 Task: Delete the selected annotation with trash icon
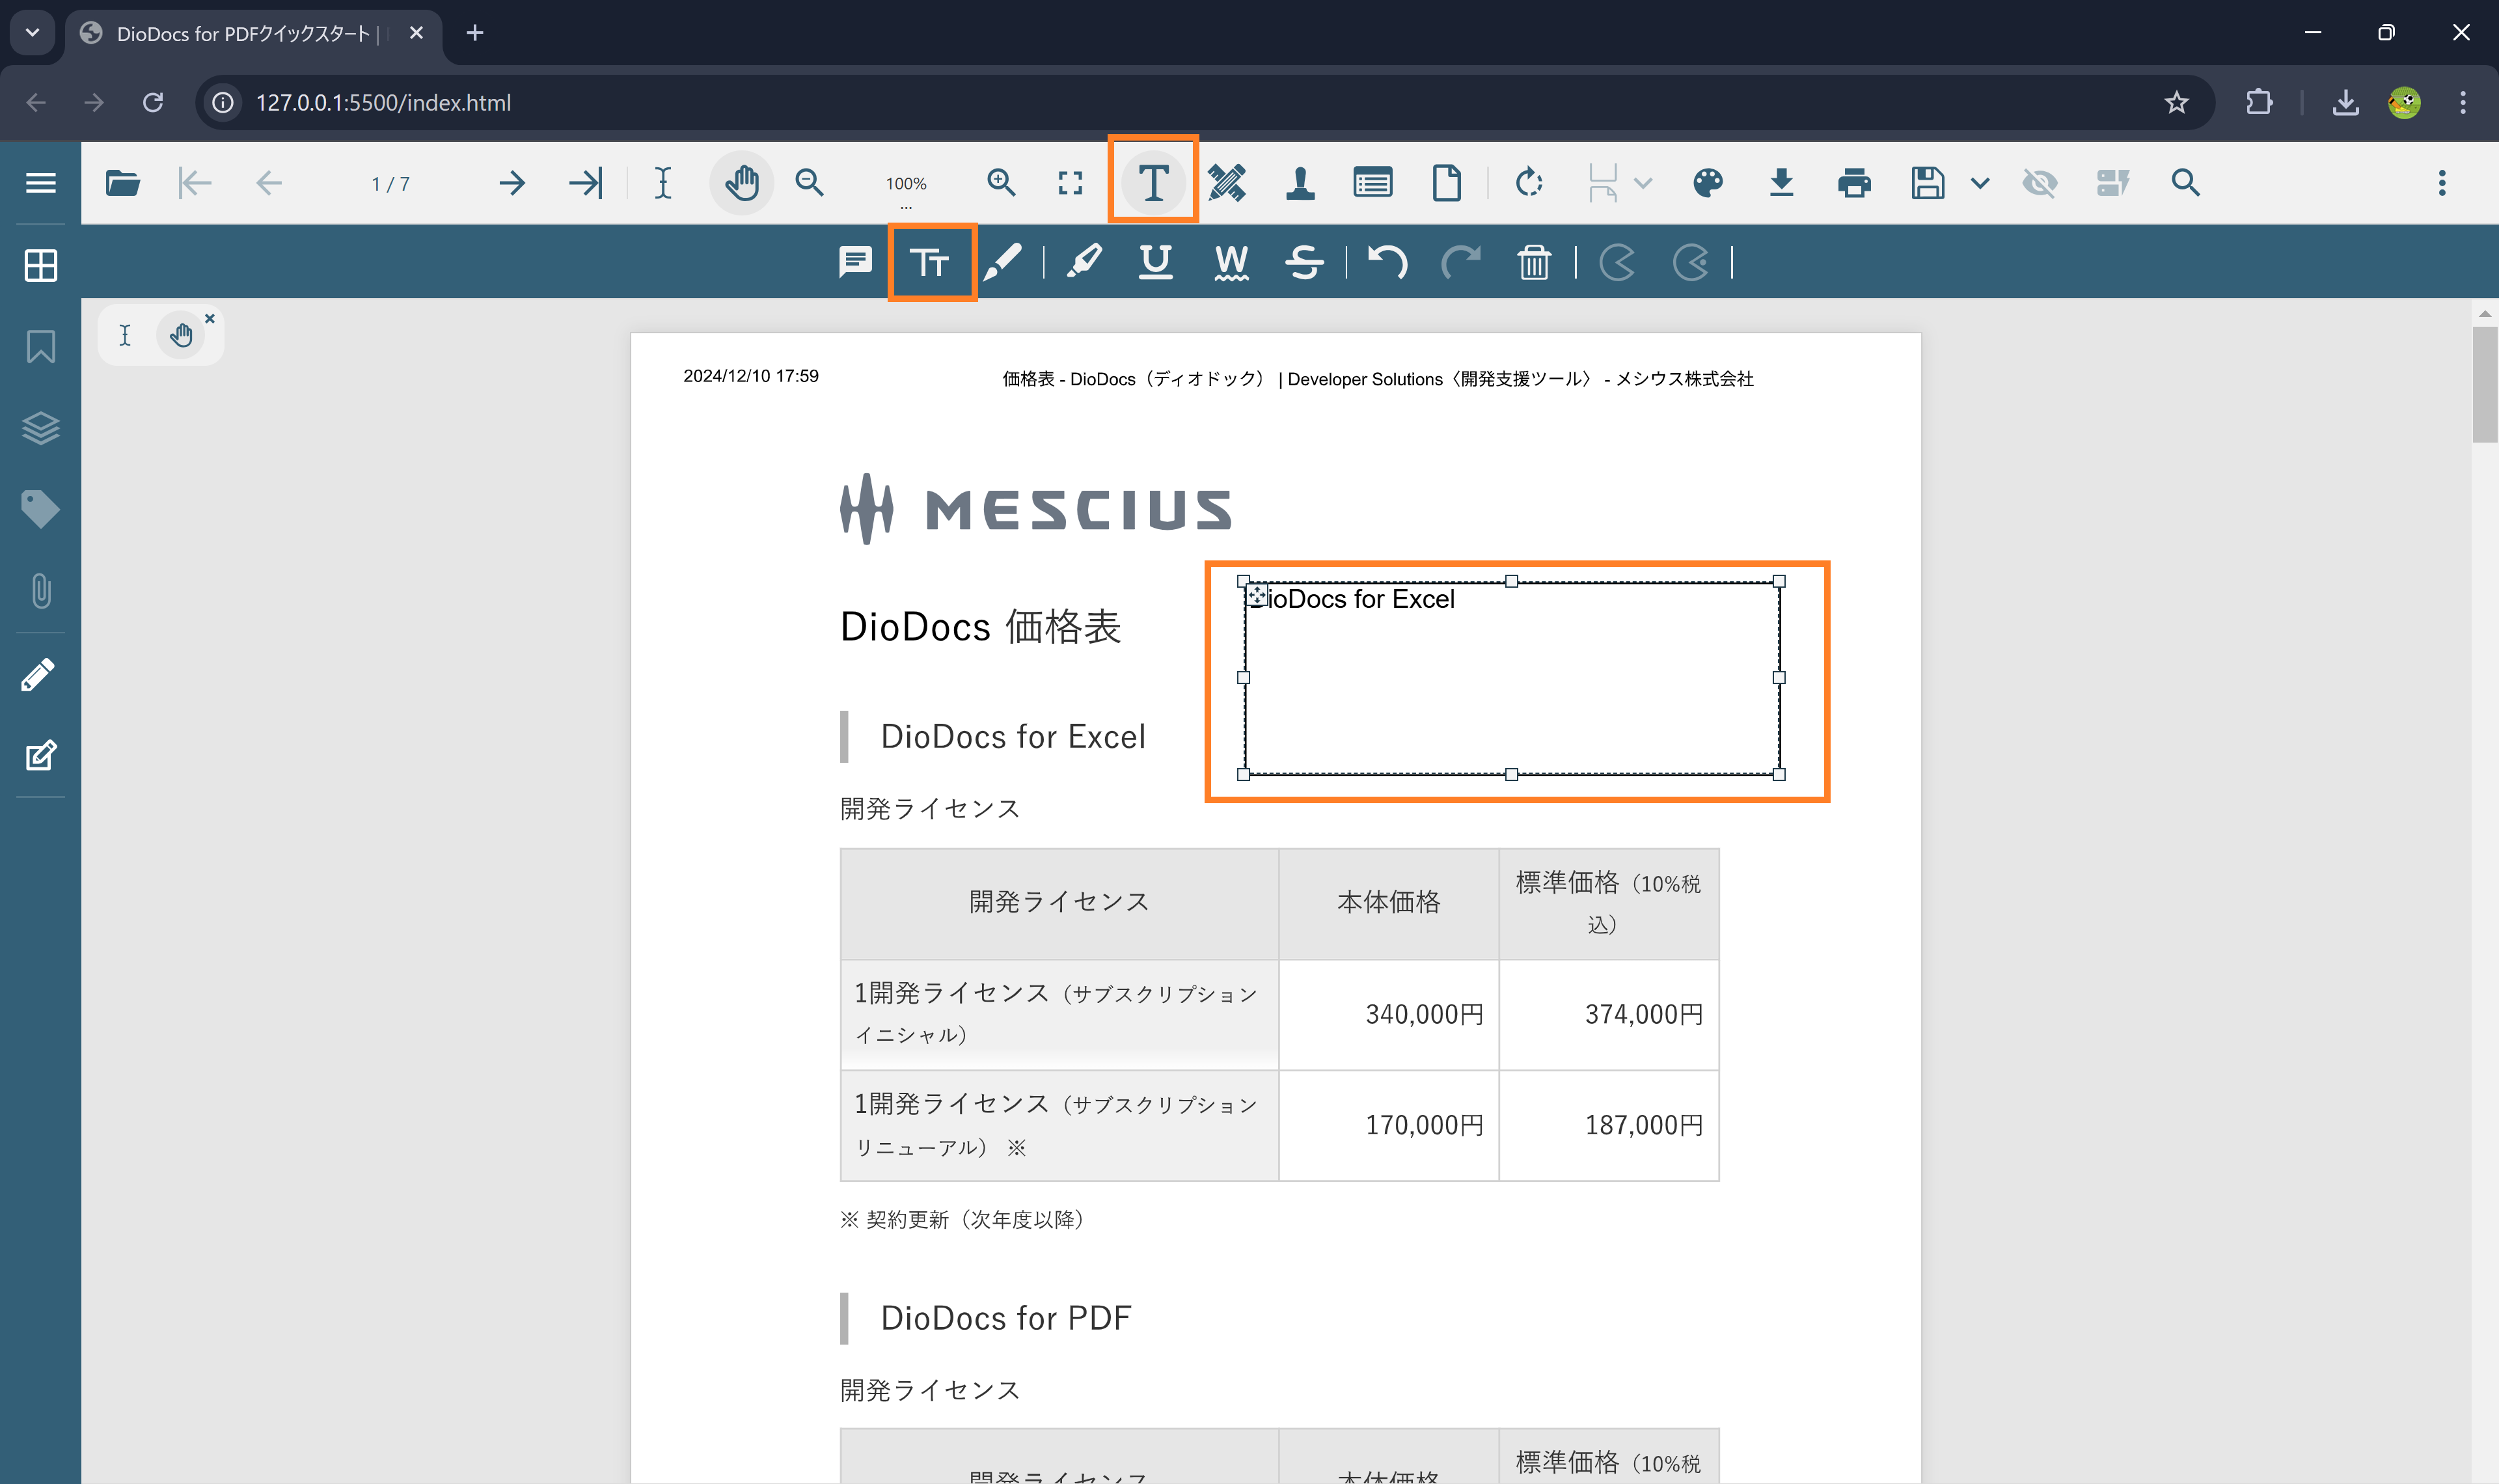click(1535, 263)
